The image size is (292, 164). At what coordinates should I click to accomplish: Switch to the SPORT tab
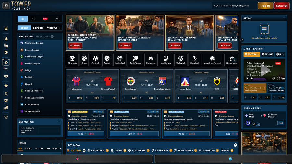click(24, 28)
